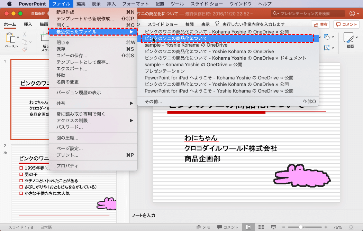Open the smiley feedback dropdown
The height and width of the screenshot is (231, 363).
coord(354,13)
